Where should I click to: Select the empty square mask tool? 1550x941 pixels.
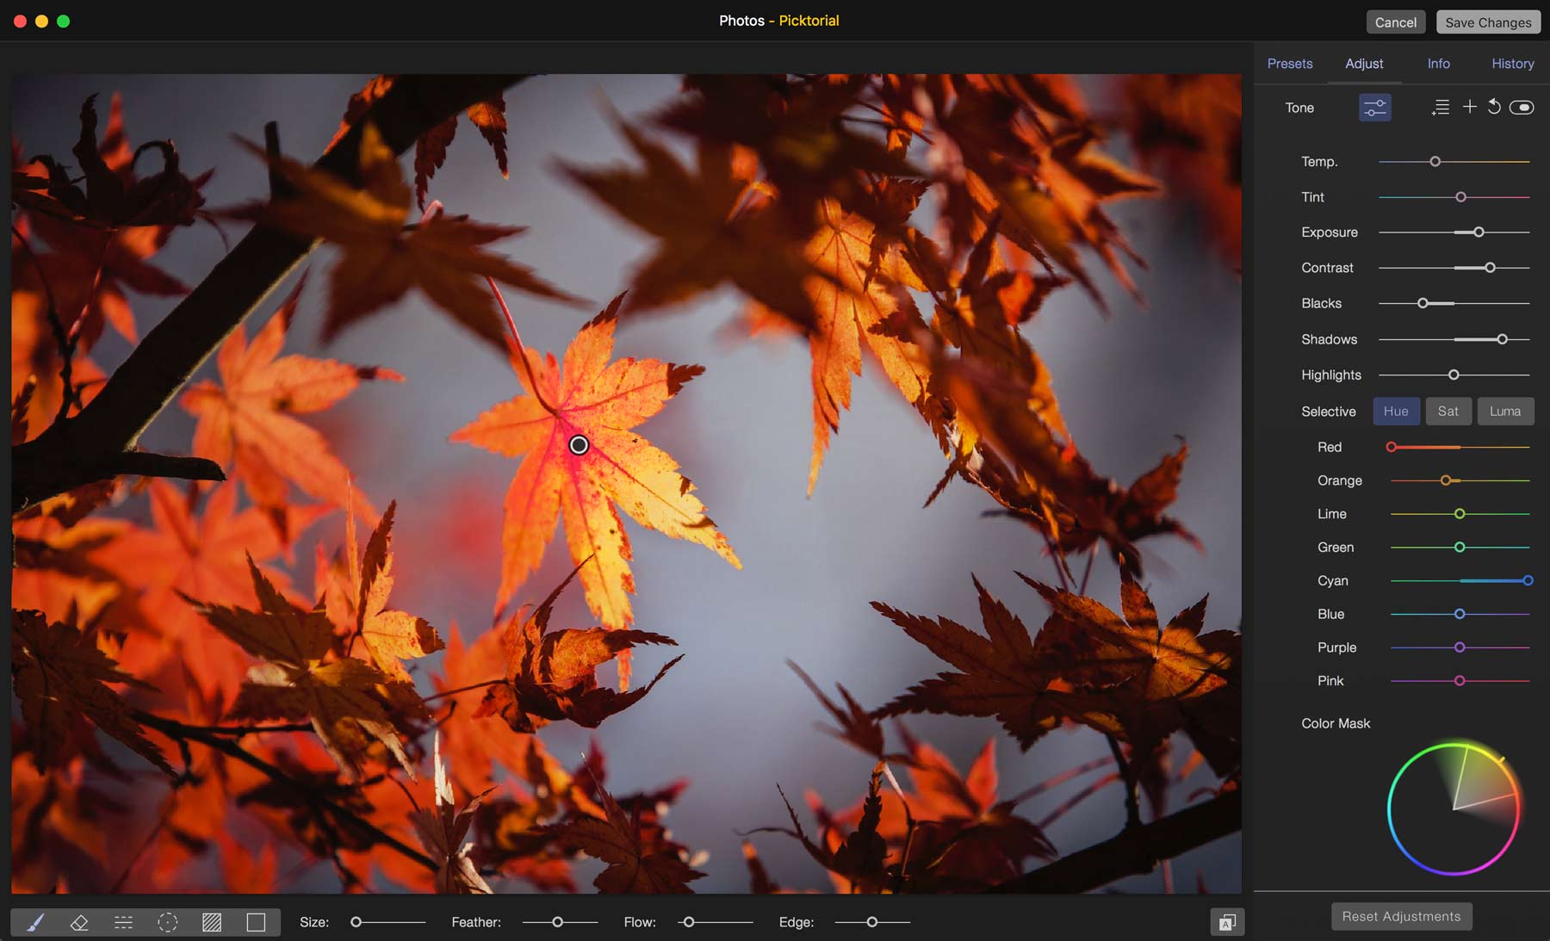pyautogui.click(x=256, y=922)
